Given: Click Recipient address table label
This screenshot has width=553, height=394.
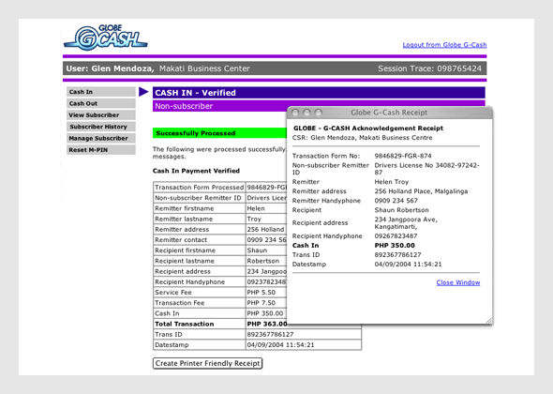Looking at the screenshot, I should 183,271.
